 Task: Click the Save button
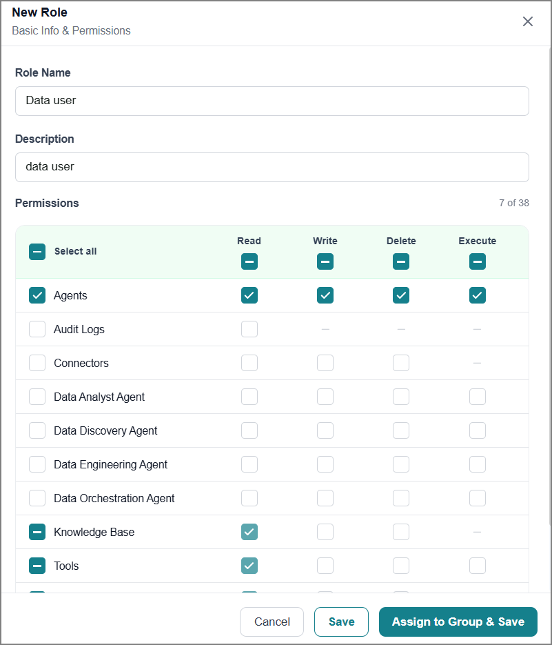coord(341,622)
